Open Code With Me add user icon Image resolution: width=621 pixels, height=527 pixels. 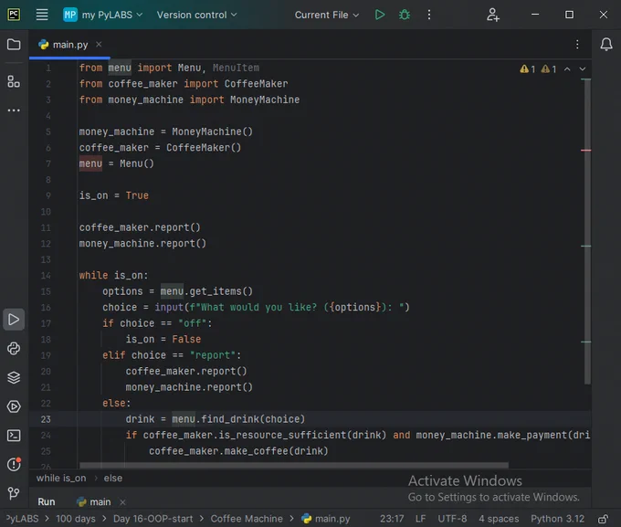492,15
